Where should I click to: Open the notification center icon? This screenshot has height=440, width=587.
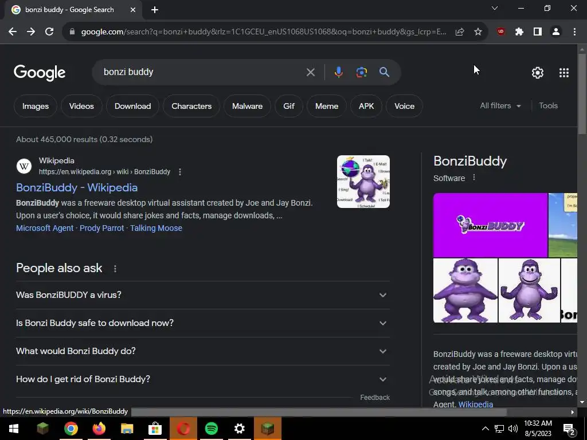tap(569, 429)
